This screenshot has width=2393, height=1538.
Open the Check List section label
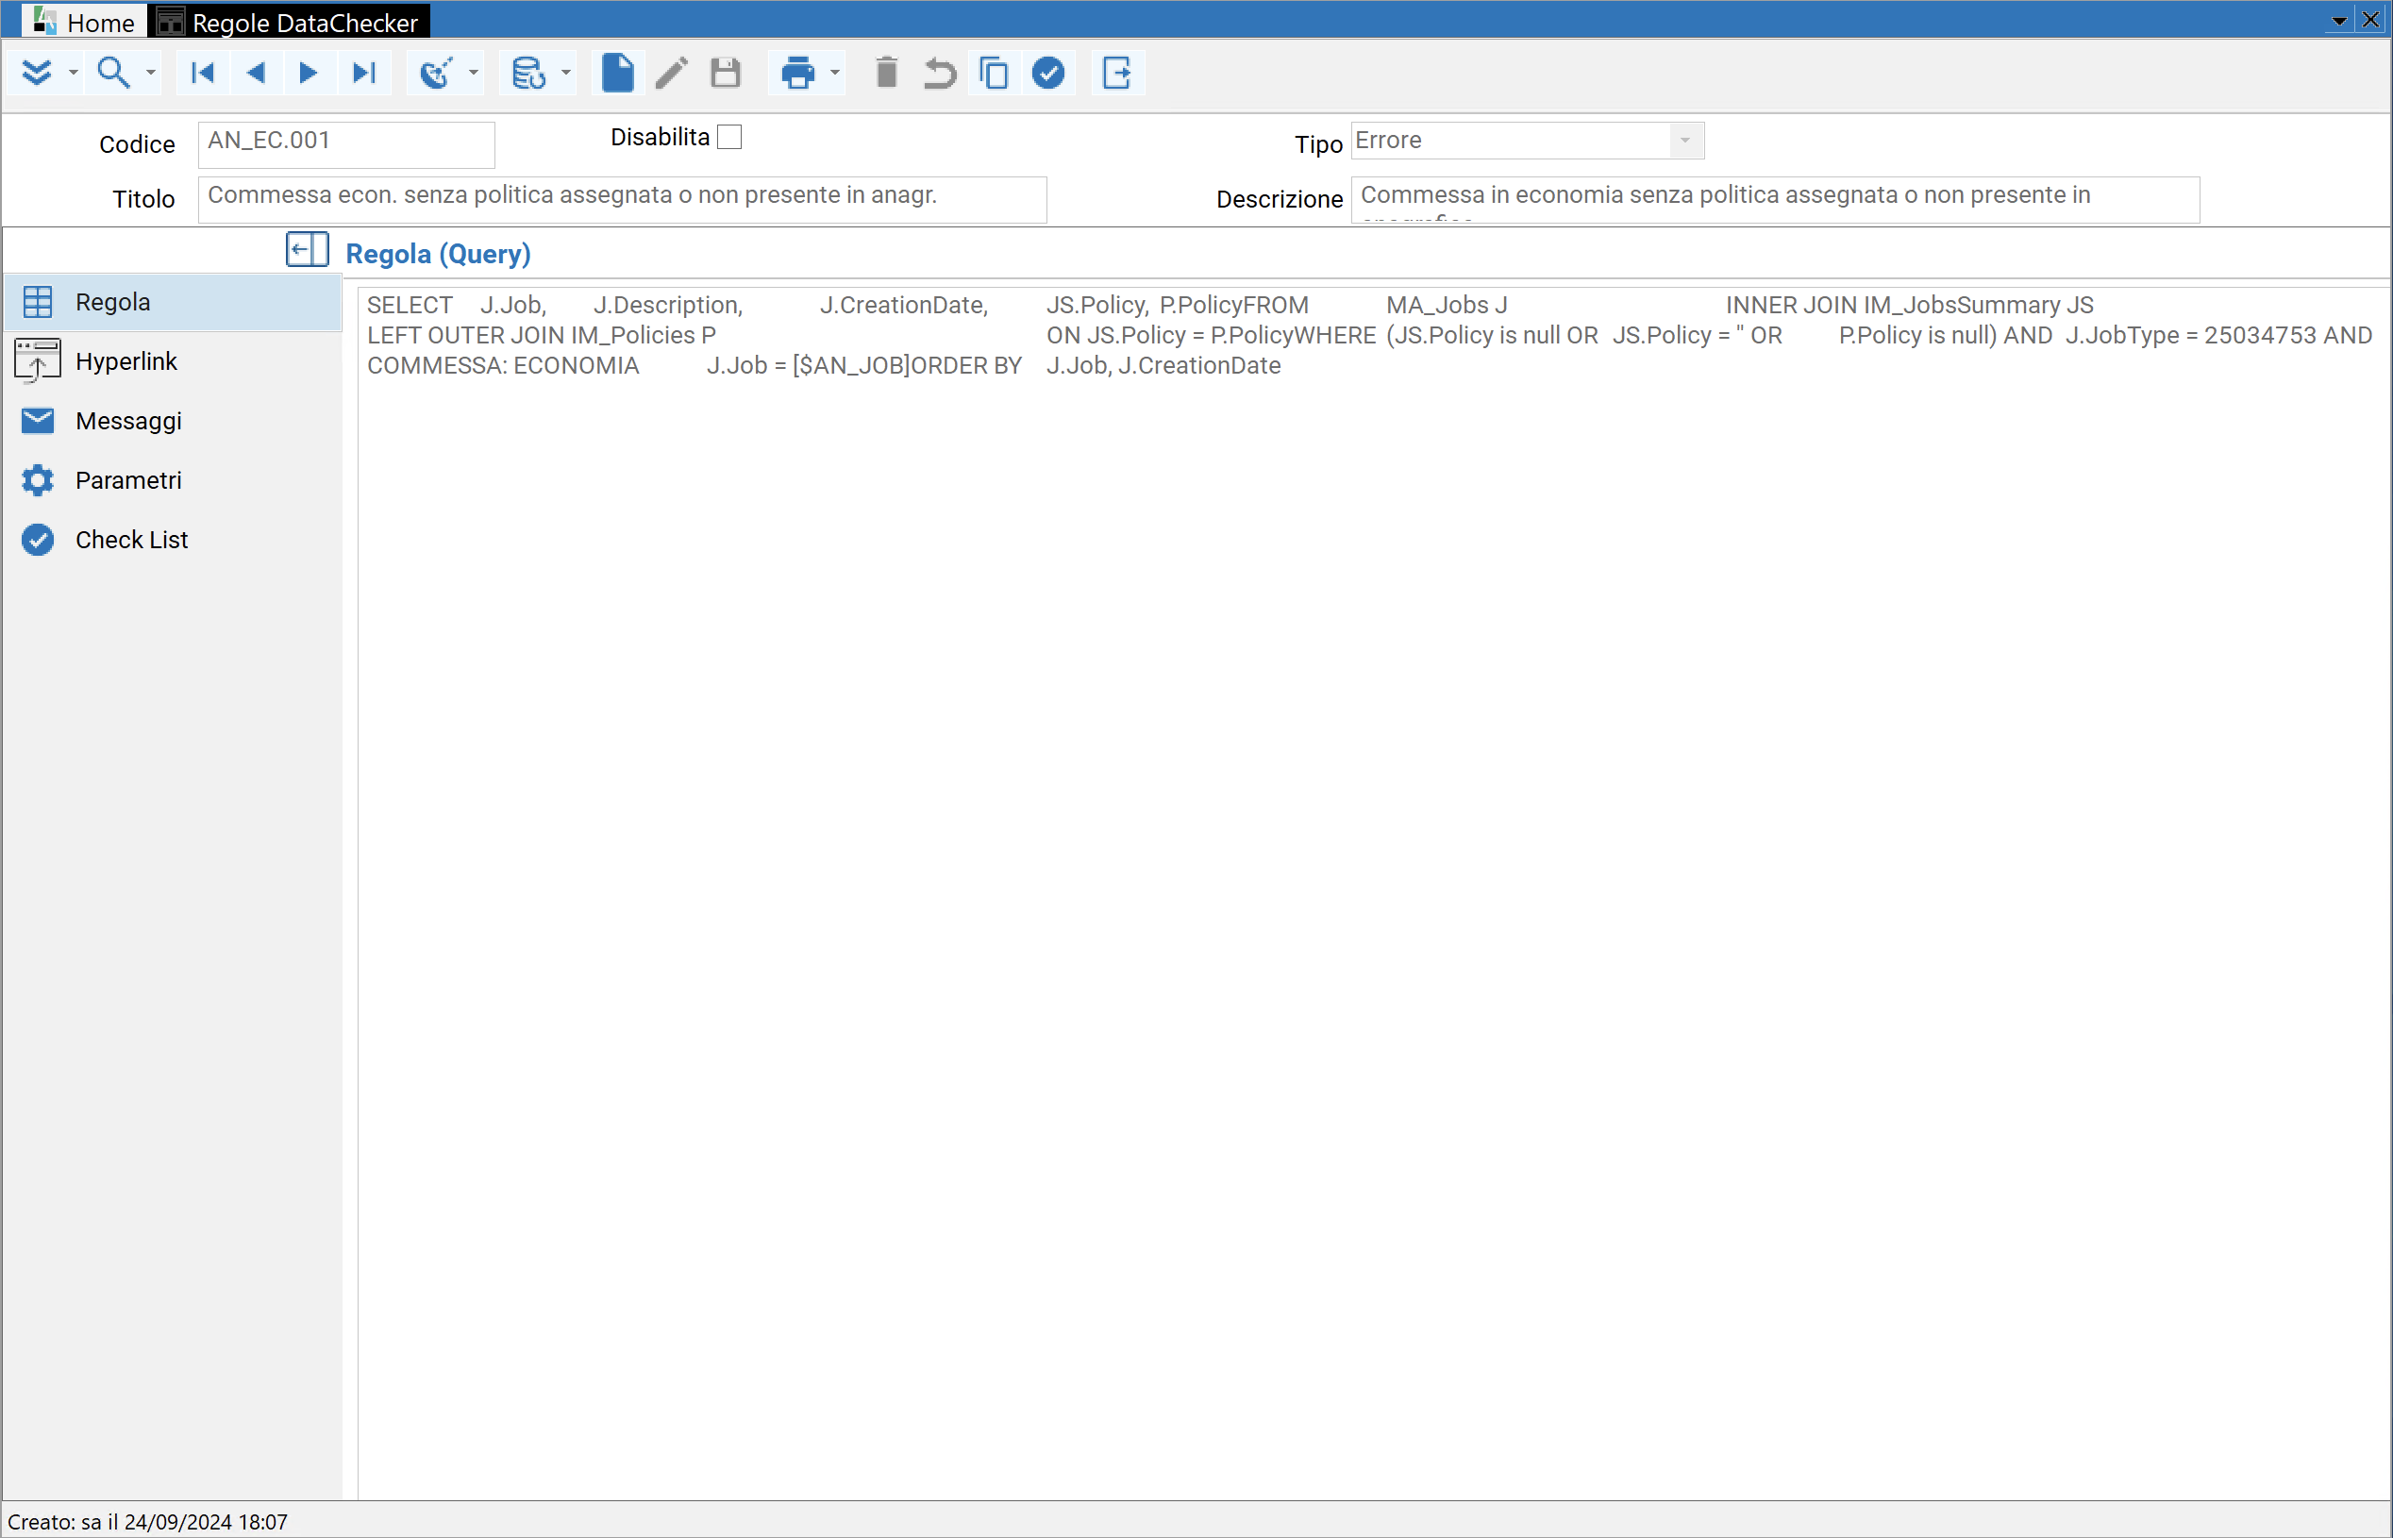pos(132,540)
